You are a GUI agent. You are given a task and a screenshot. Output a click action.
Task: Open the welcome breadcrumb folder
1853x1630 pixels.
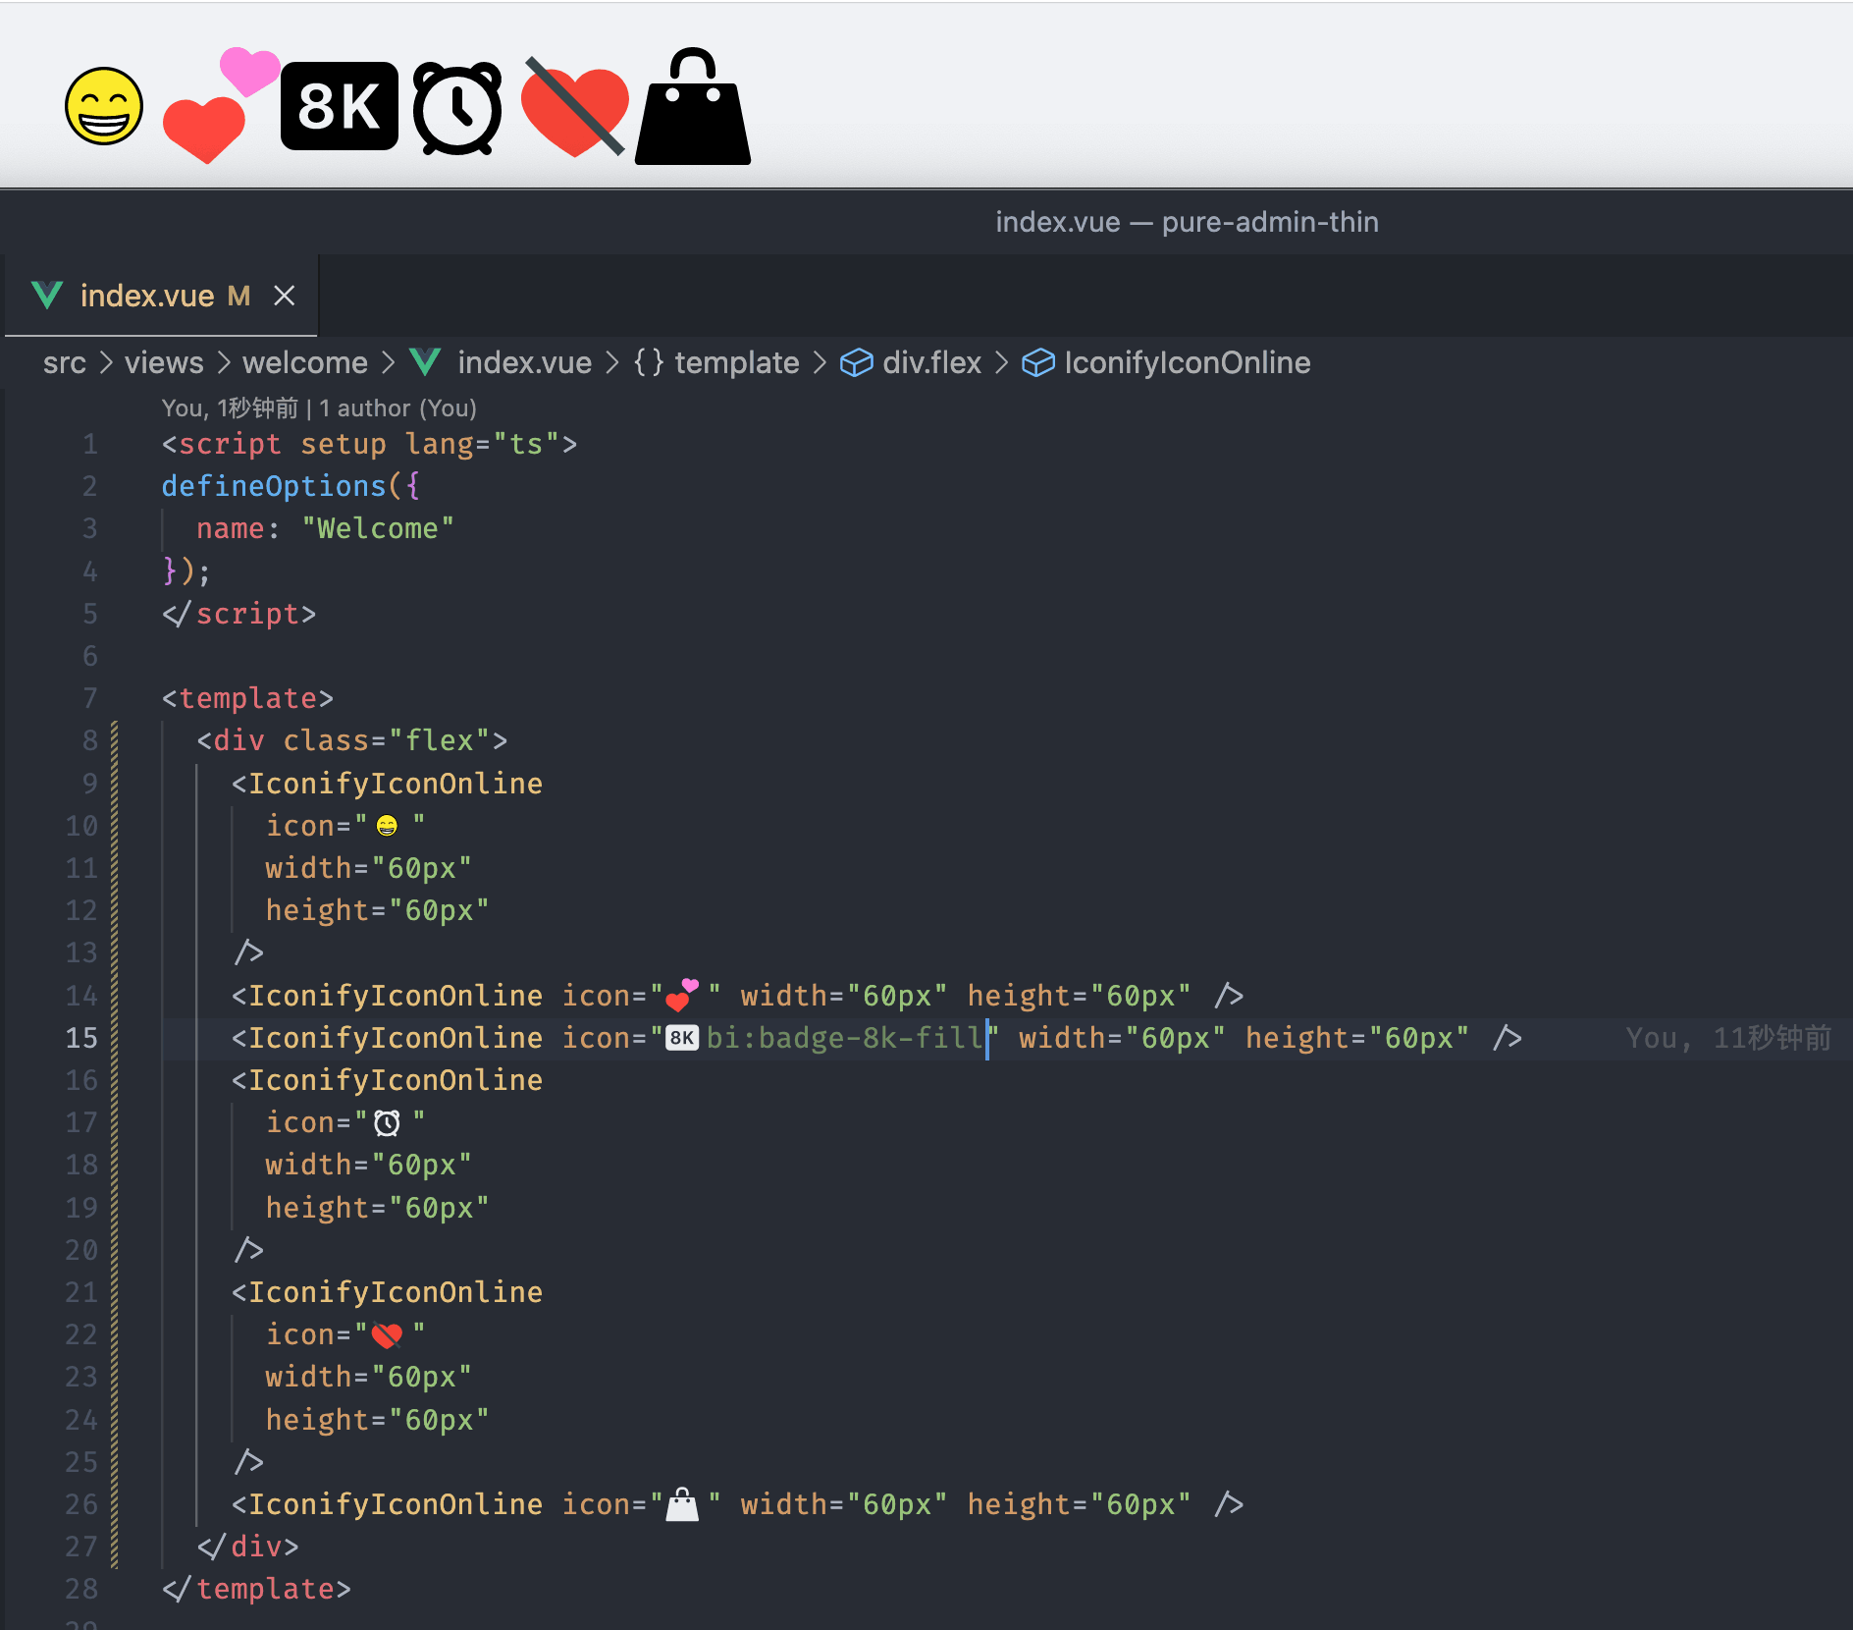pyautogui.click(x=305, y=362)
